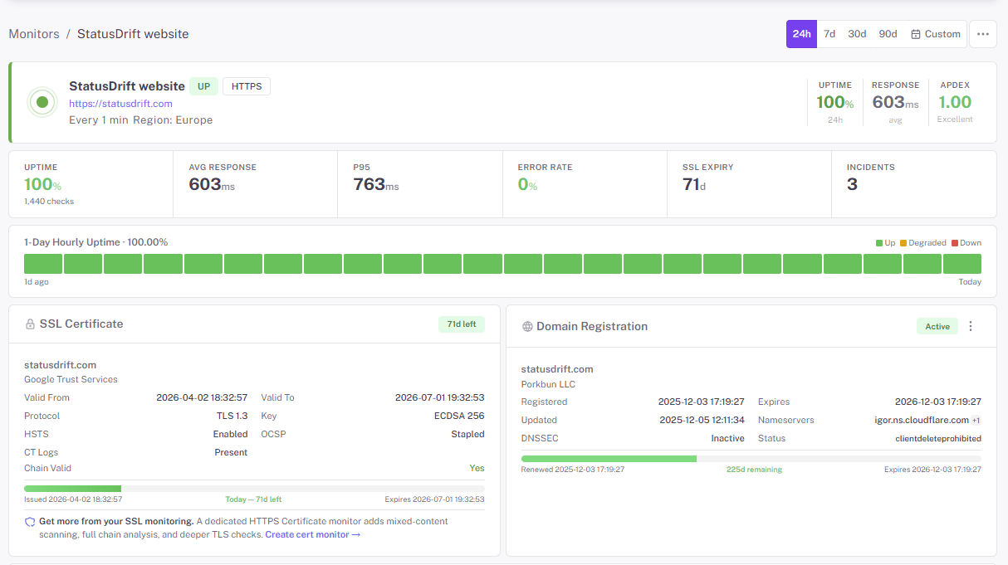1008x565 pixels.
Task: Switch to the 90d time range
Action: click(888, 34)
